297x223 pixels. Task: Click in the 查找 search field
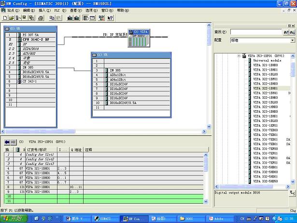tap(256, 32)
